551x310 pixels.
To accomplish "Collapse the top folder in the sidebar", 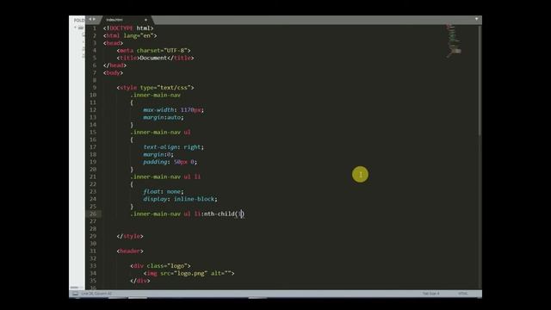I will tap(75, 28).
